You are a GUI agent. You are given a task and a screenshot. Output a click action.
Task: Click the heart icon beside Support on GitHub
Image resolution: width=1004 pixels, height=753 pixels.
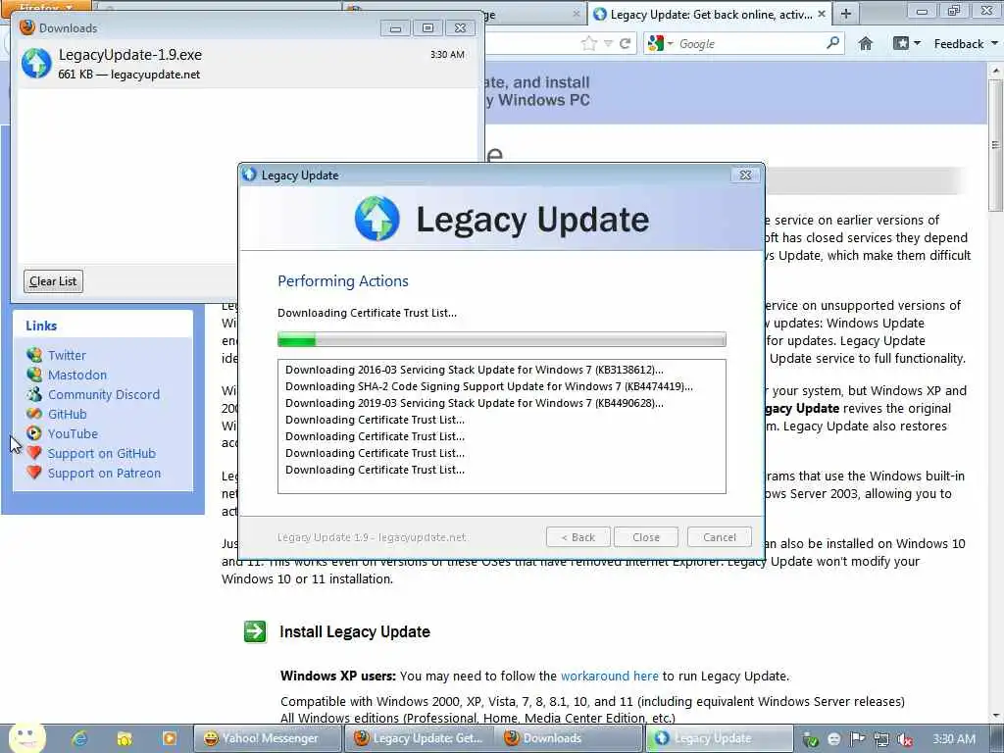point(34,453)
